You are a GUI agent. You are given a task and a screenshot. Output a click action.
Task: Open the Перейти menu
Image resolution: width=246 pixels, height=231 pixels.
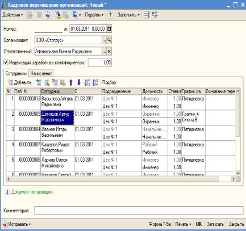(94, 15)
